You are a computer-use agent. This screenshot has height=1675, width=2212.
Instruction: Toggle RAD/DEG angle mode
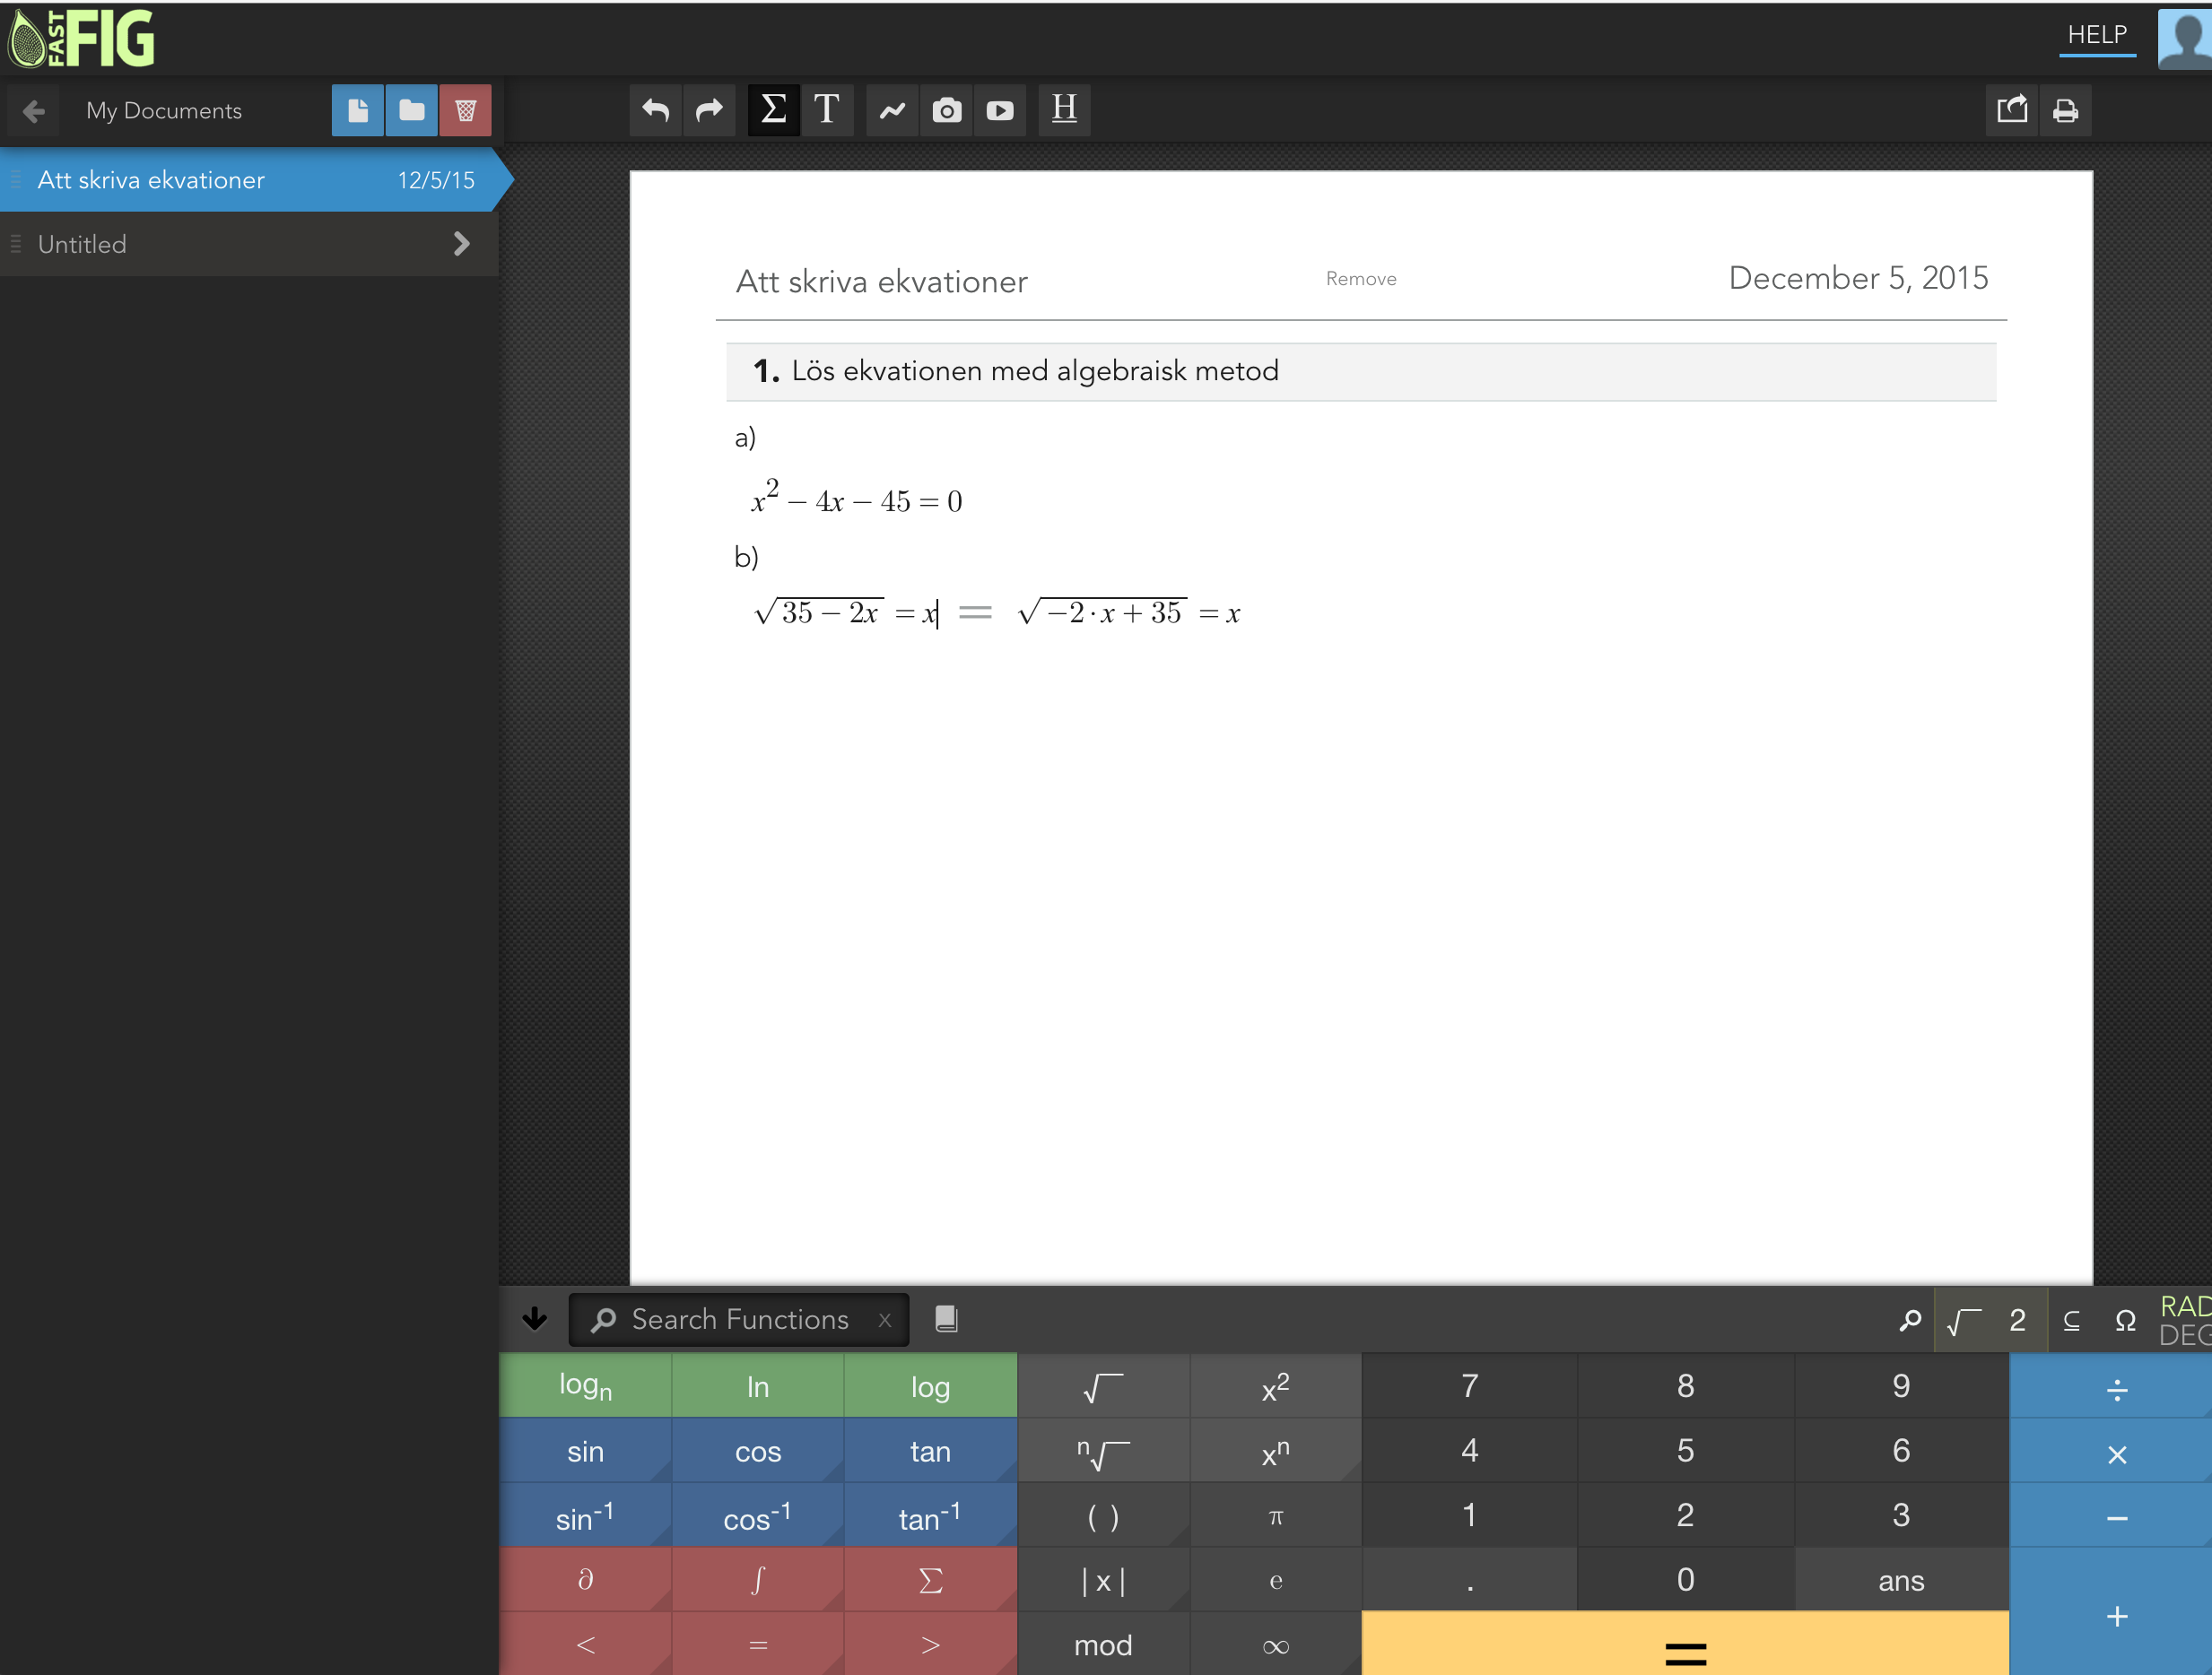[x=2184, y=1320]
